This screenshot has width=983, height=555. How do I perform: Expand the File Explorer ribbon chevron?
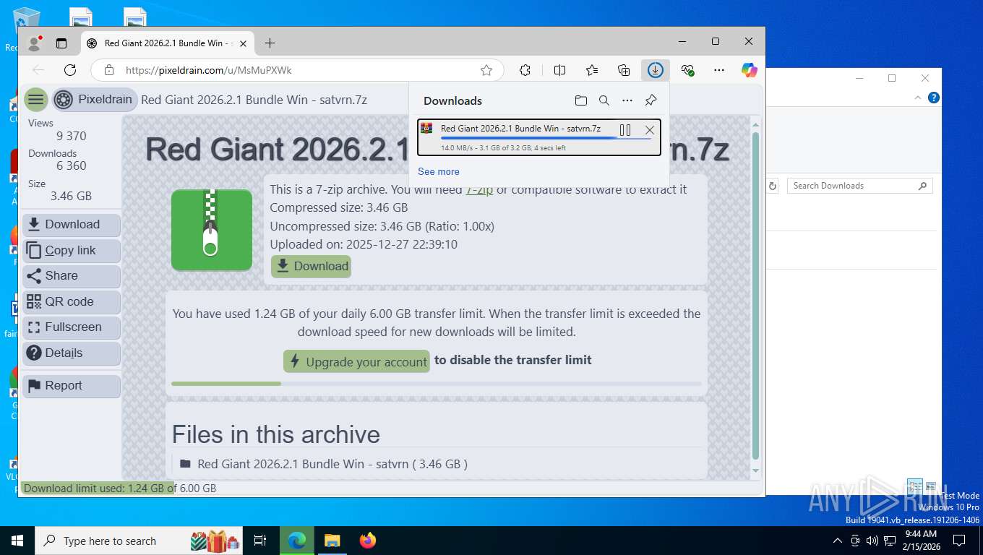(x=919, y=98)
